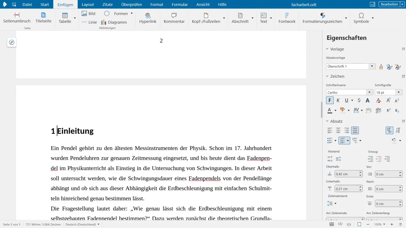Viewport: 406px width, 228px height.
Task: Open Fontwork gallery
Action: click(287, 18)
